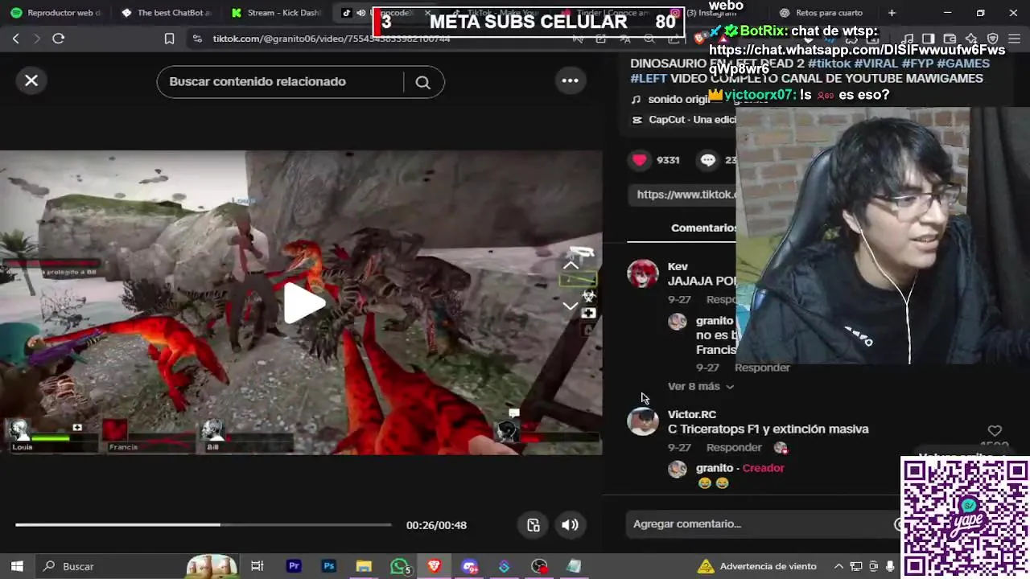Launch Adobe Photoshop from the taskbar
Screen dimensions: 1030x579
(x=329, y=566)
